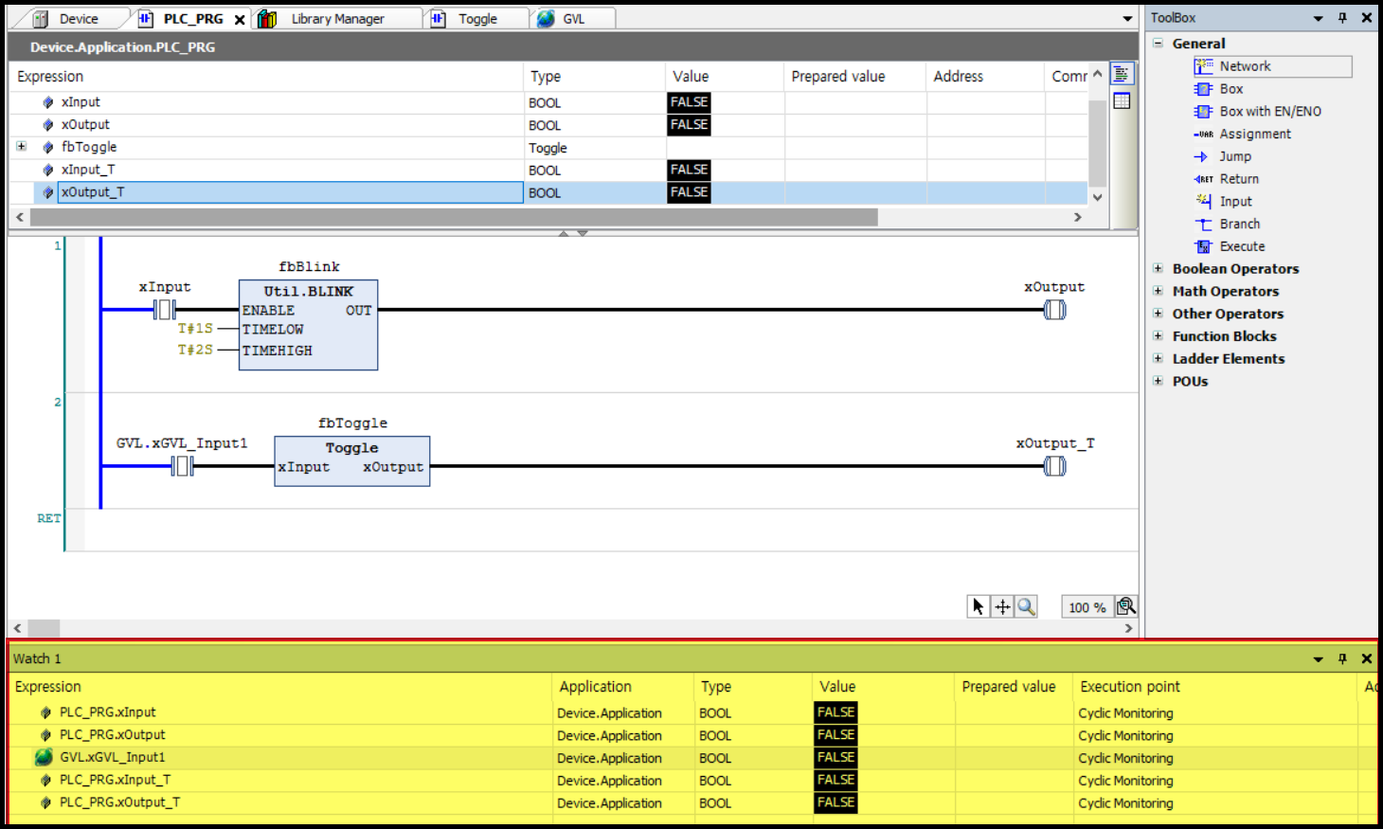
Task: Select the Jump element
Action: click(x=1222, y=156)
